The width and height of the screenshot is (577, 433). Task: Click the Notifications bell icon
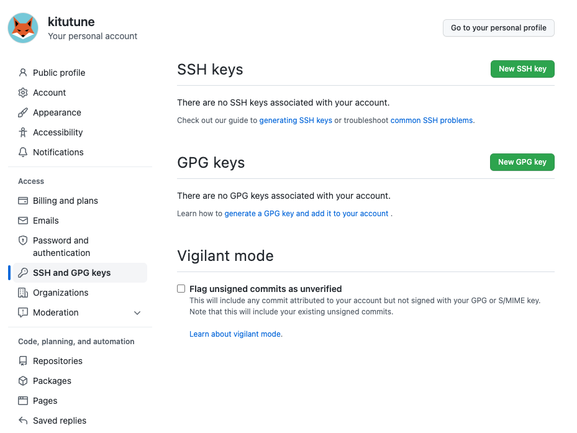click(22, 152)
